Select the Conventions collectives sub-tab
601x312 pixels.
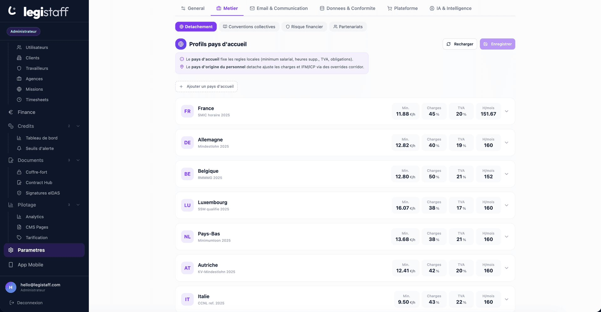pos(249,27)
